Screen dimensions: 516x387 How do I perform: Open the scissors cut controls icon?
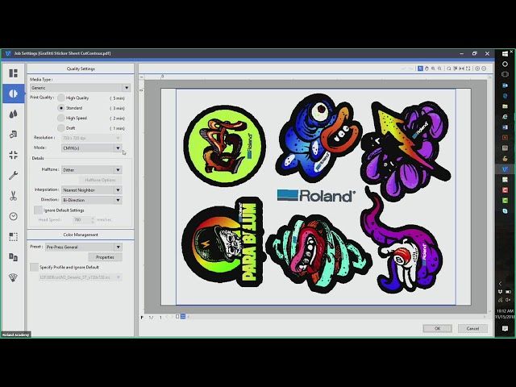[x=13, y=196]
